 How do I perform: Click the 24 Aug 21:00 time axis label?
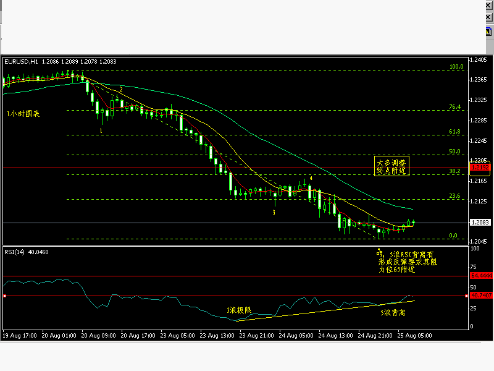(x=375, y=336)
